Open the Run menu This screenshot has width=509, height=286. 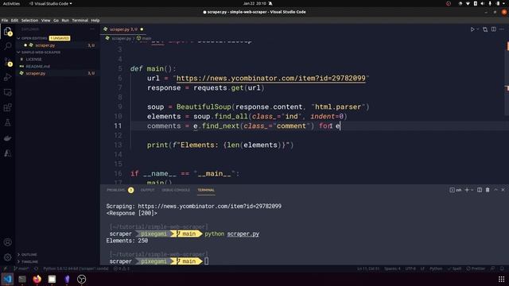coord(65,20)
